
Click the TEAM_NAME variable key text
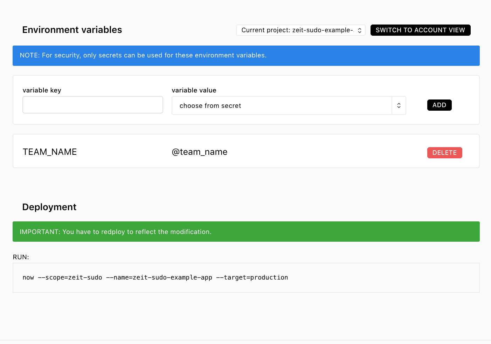(50, 152)
